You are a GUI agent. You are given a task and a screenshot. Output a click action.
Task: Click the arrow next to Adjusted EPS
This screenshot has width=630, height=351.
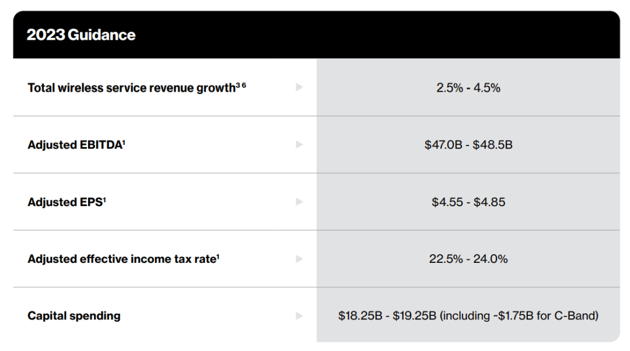(299, 201)
